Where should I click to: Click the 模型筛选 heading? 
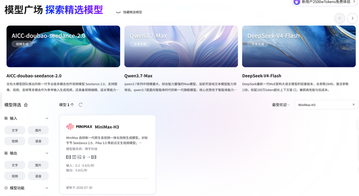(13, 105)
